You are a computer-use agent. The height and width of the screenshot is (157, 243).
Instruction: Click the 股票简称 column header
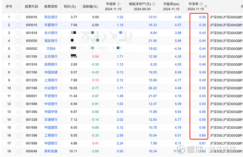tap(51, 6)
